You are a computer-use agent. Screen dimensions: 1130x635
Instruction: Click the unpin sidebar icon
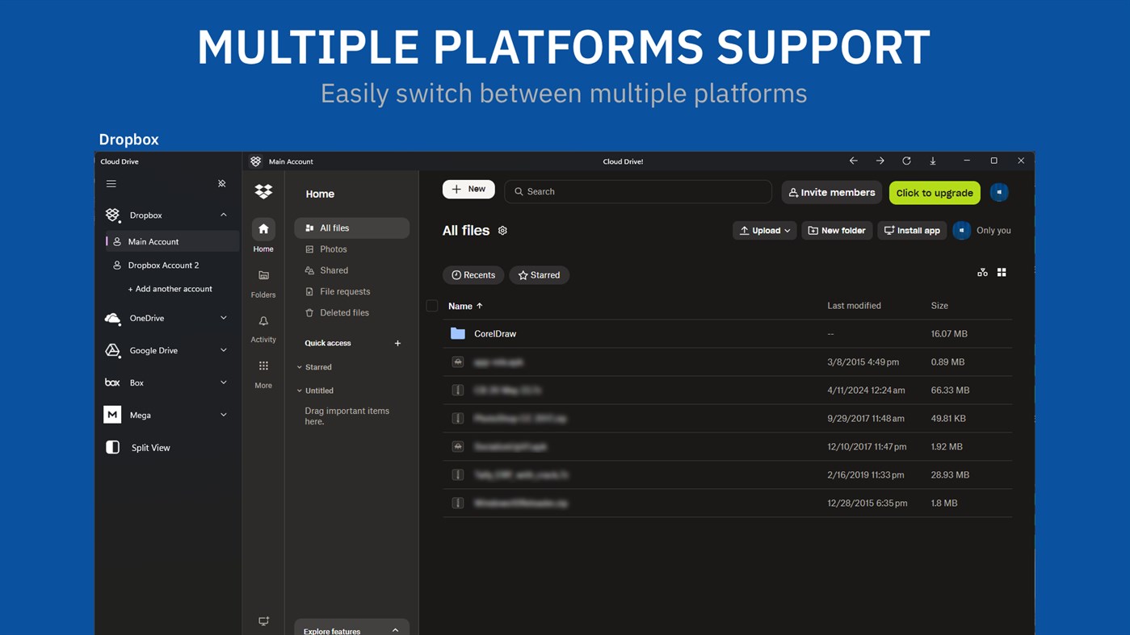click(x=222, y=184)
